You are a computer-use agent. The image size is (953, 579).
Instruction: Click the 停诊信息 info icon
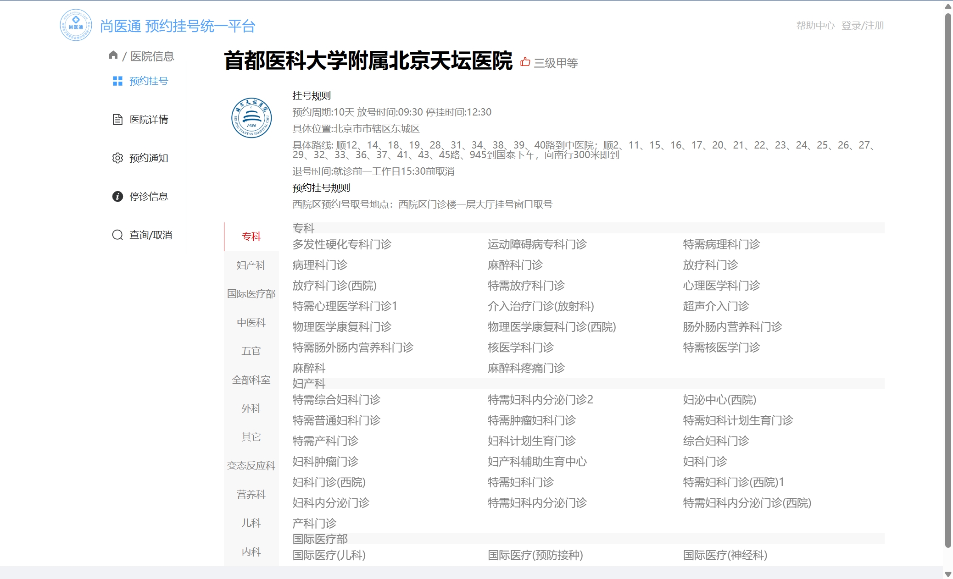117,197
